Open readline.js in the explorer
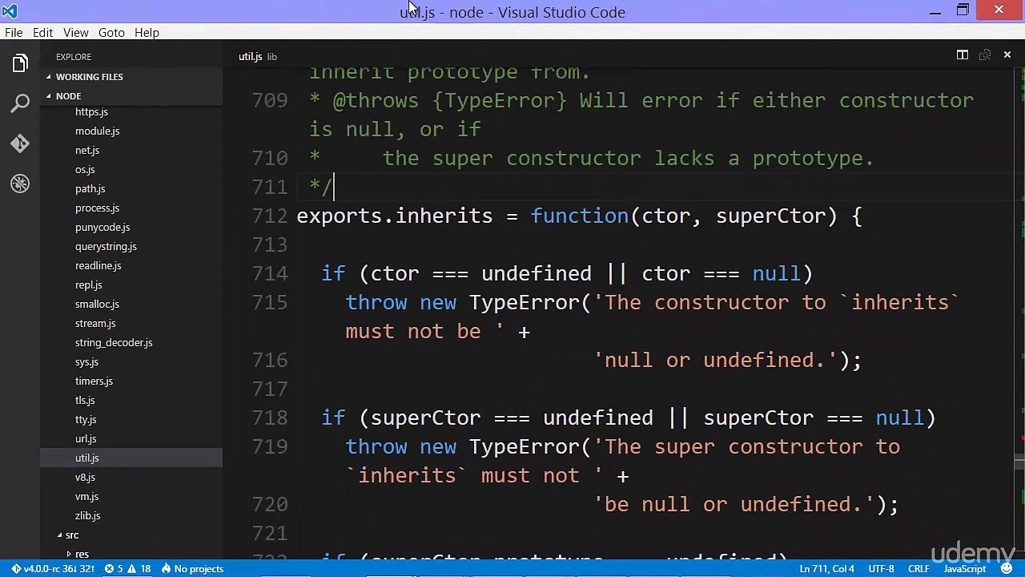Screen dimensions: 1025x577 click(98, 266)
